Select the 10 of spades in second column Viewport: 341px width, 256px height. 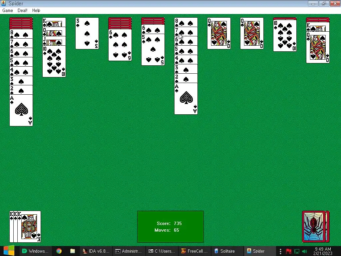tap(54, 61)
